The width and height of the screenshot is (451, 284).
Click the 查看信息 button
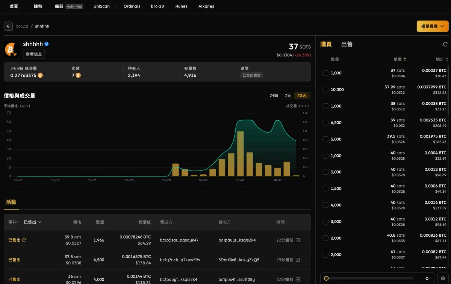click(x=34, y=54)
